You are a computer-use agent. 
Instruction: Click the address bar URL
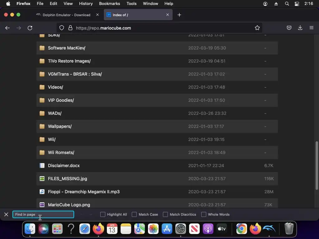pyautogui.click(x=103, y=28)
